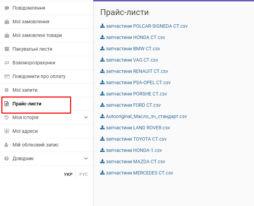This screenshot has width=254, height=206.
Task: Open Моя історія menu entry
Action: pyautogui.click(x=46, y=117)
